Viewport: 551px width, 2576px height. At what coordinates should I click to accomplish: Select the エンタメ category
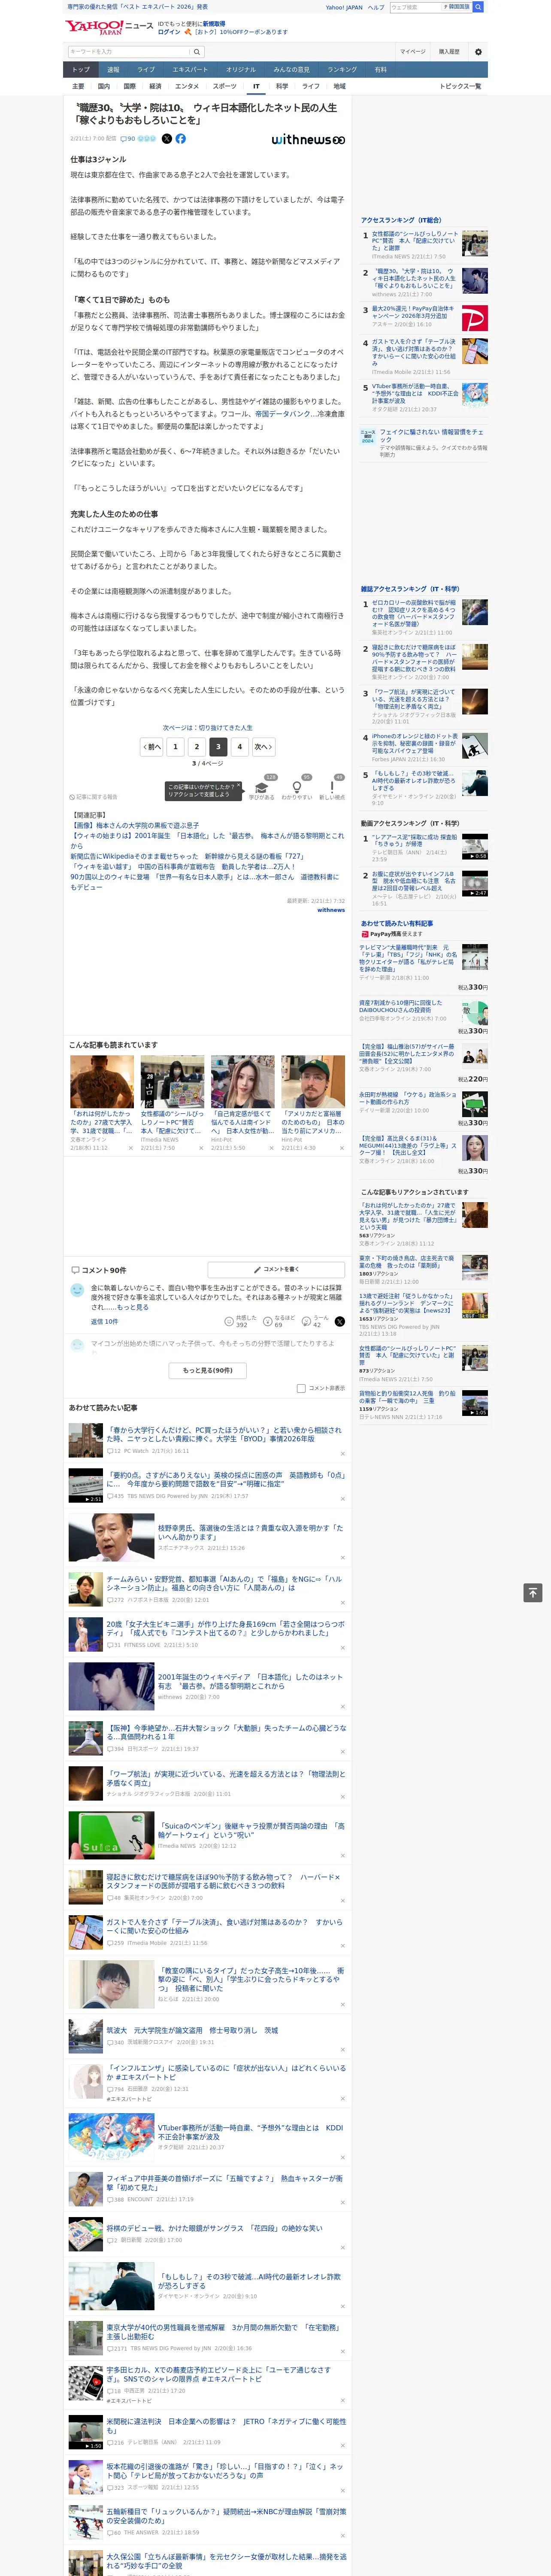pos(187,86)
